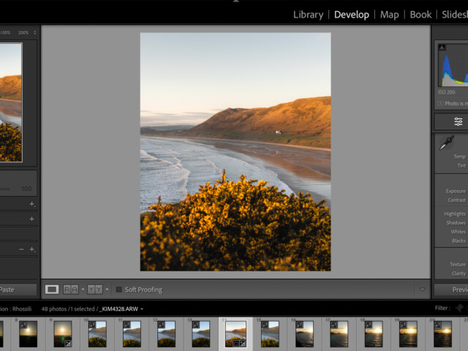This screenshot has width=468, height=351.
Task: Open the Map module
Action: [x=389, y=15]
